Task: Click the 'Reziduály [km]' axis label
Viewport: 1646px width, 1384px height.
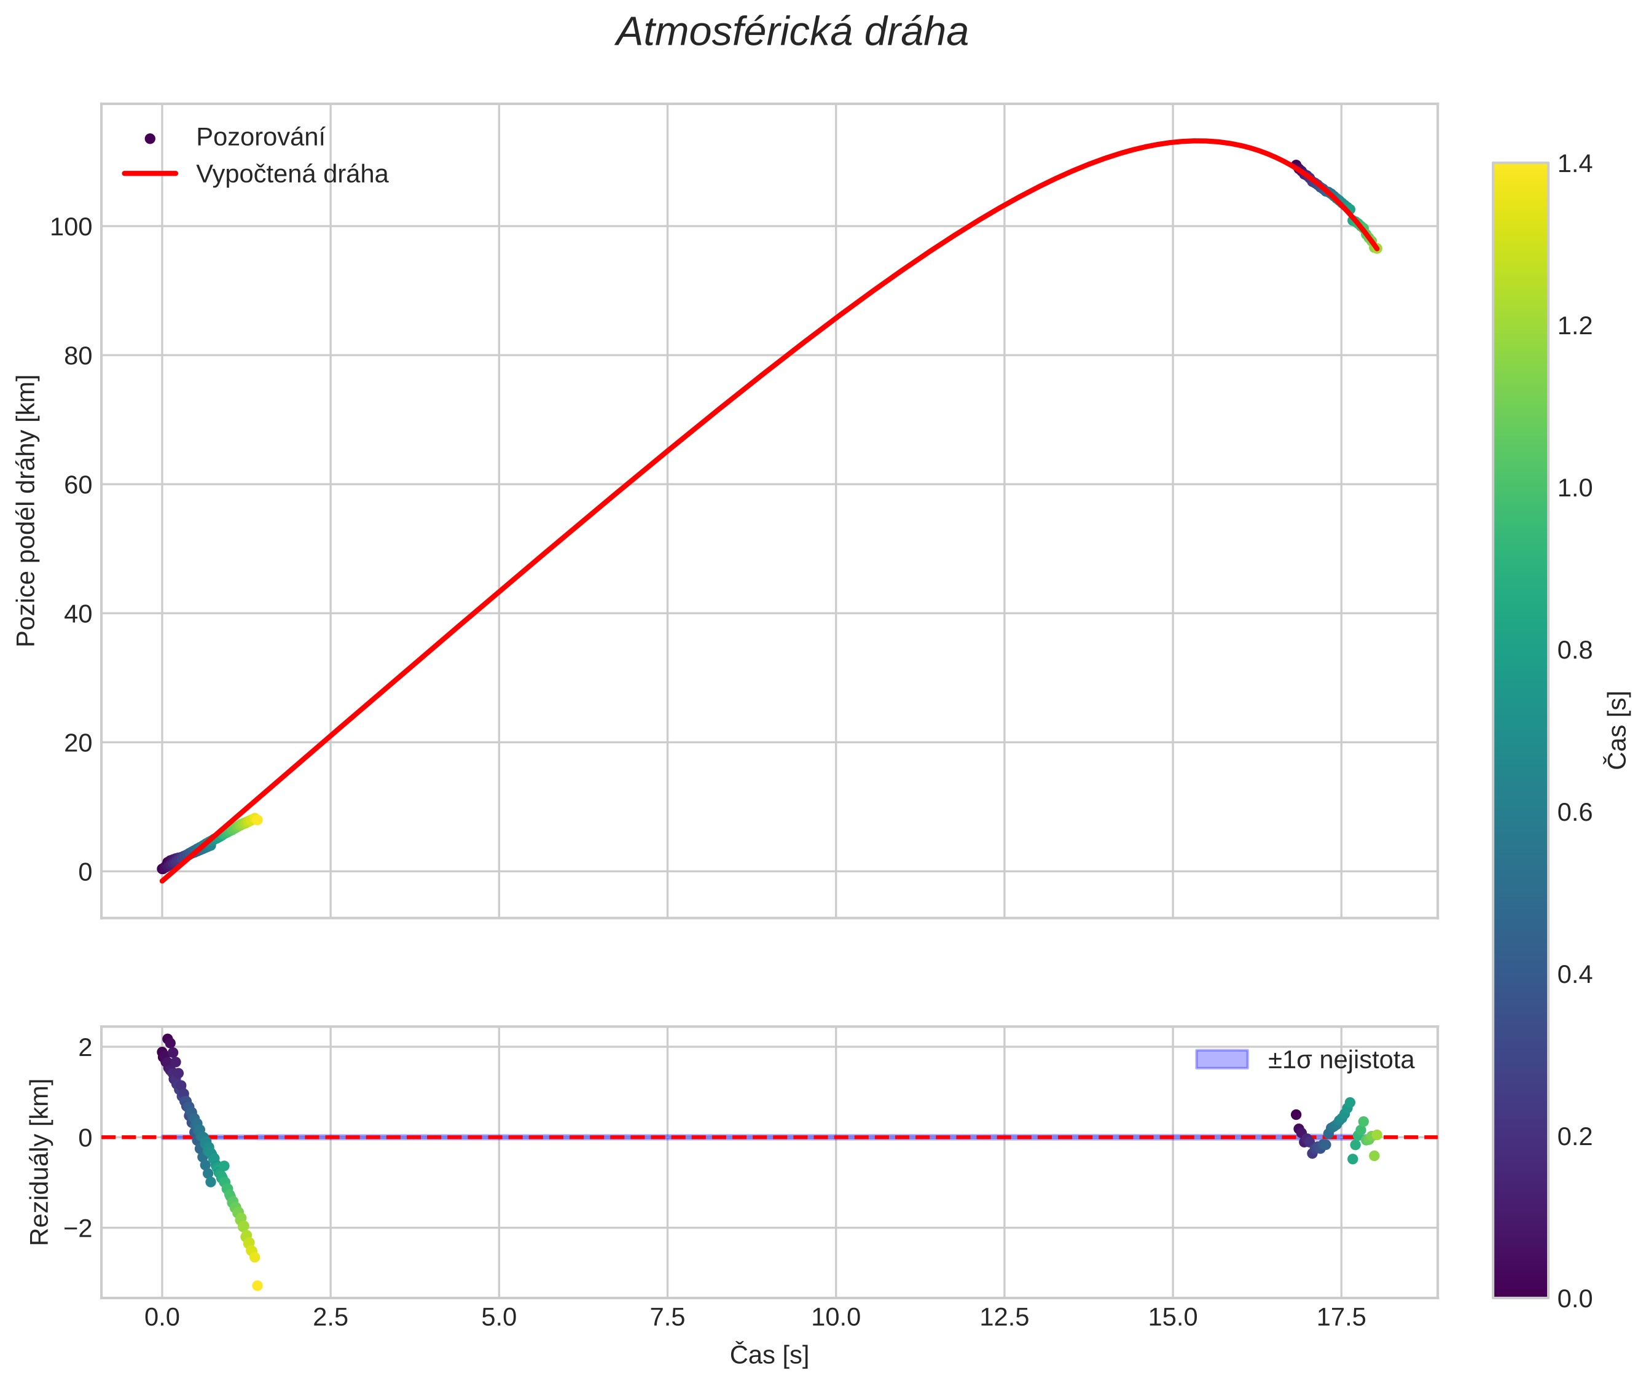Action: point(39,1162)
